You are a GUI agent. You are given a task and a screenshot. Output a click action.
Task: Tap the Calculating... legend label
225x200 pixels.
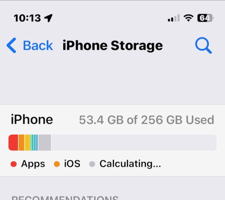point(130,164)
